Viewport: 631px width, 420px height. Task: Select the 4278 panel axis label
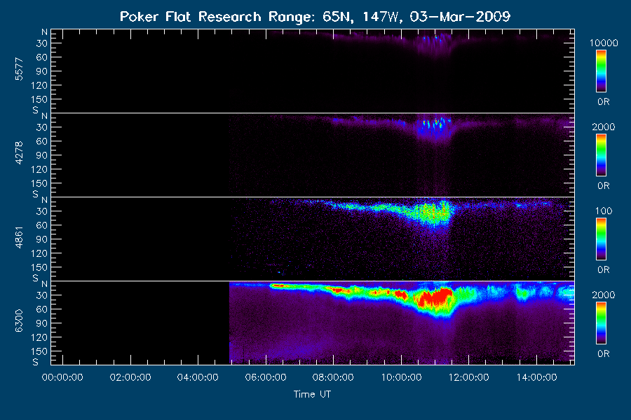[x=19, y=153]
